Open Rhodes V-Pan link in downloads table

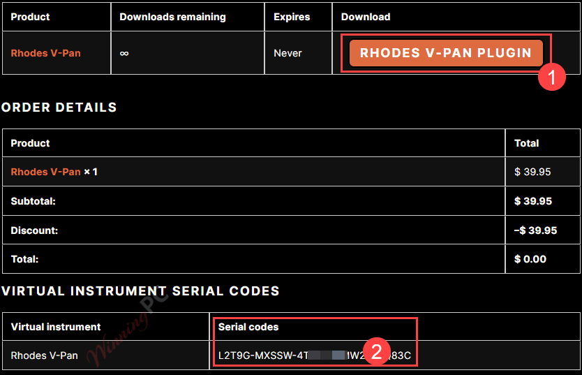click(x=45, y=53)
